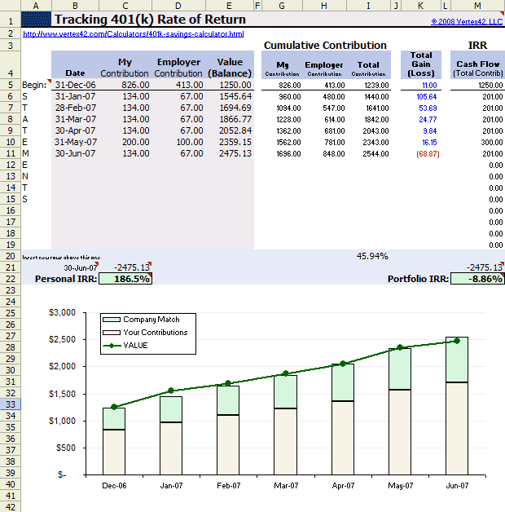Open the vertex42.com 401k savings calculator link

pos(133,34)
